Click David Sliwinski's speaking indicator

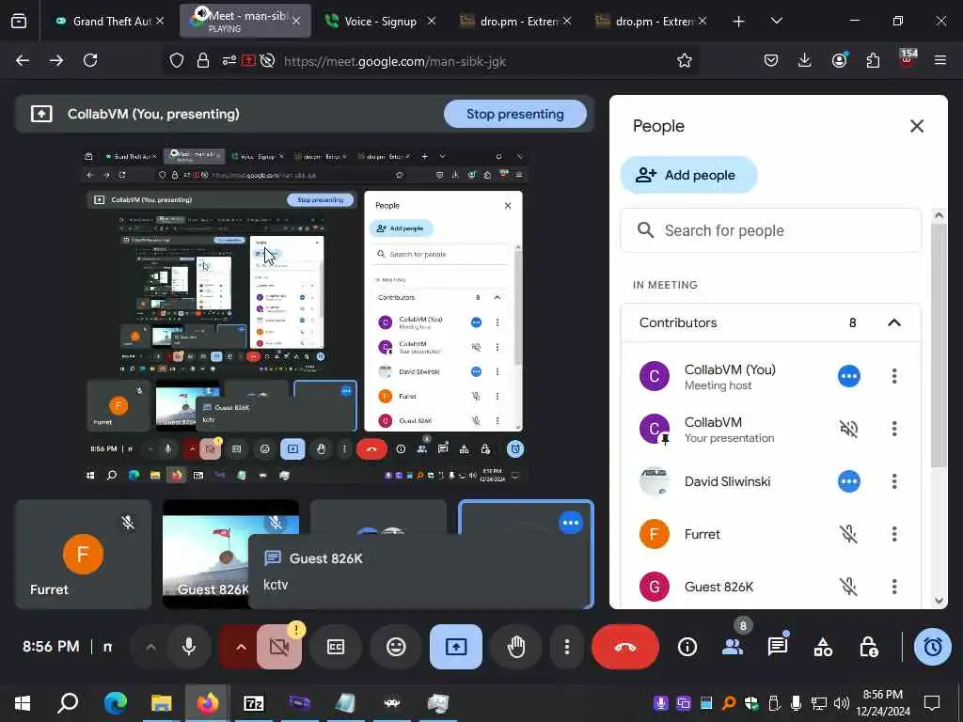[849, 481]
